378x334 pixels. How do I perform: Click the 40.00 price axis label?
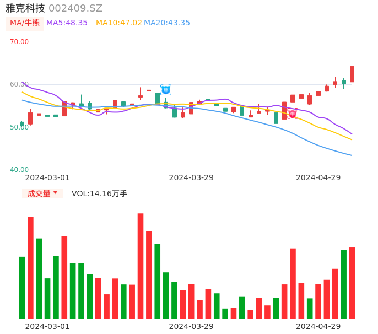(x=20, y=170)
